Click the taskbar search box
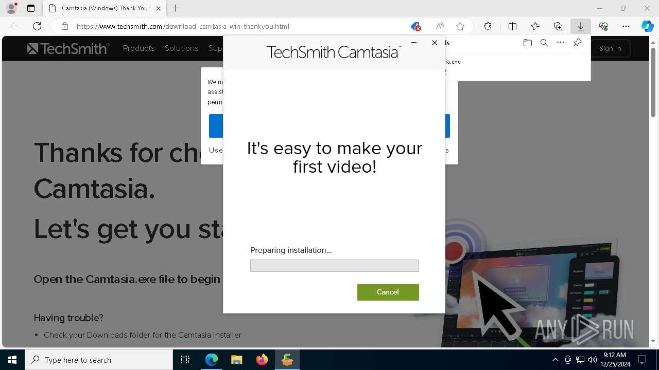659x370 pixels. (x=99, y=360)
